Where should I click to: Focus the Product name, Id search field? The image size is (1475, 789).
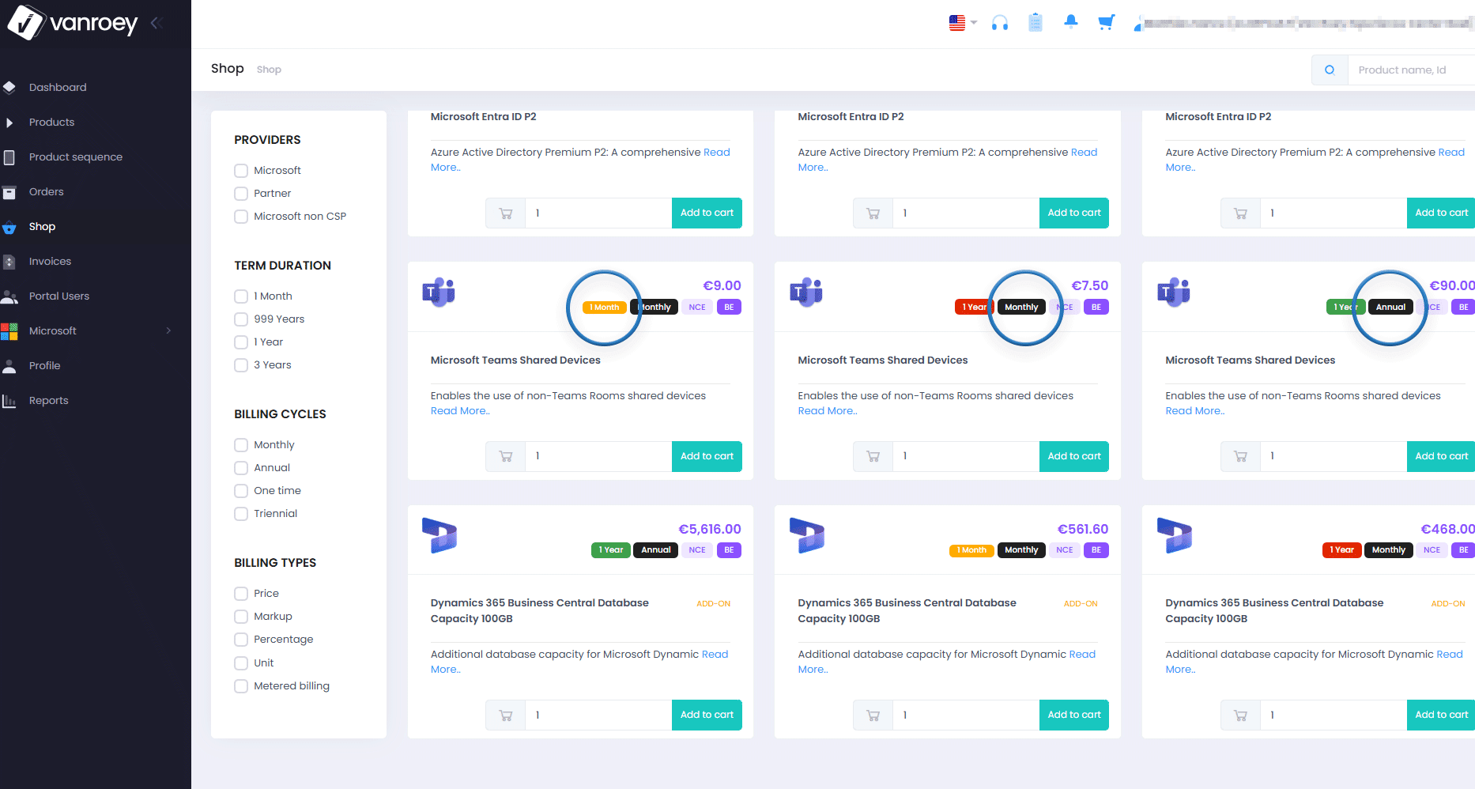point(1411,70)
